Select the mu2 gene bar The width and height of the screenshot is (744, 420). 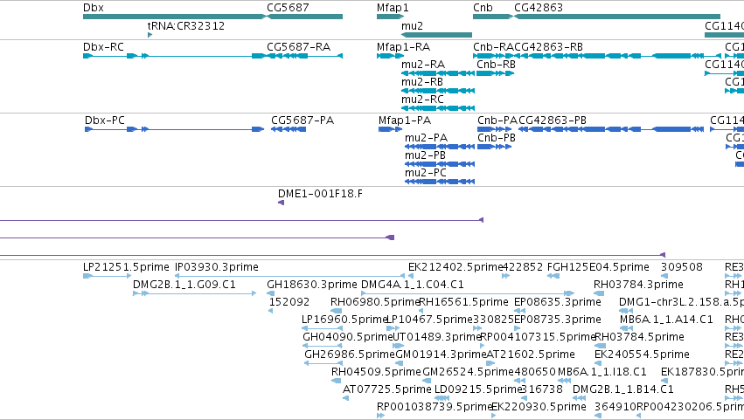click(436, 35)
